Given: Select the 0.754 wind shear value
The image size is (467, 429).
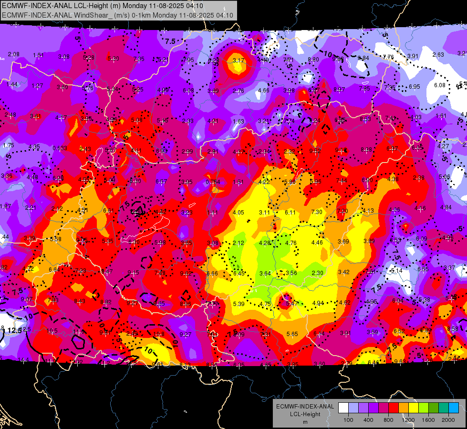Looking at the screenshot, I should click(213, 182).
